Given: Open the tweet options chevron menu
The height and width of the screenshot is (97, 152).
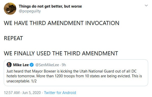Looking at the screenshot, I should tap(146, 6).
